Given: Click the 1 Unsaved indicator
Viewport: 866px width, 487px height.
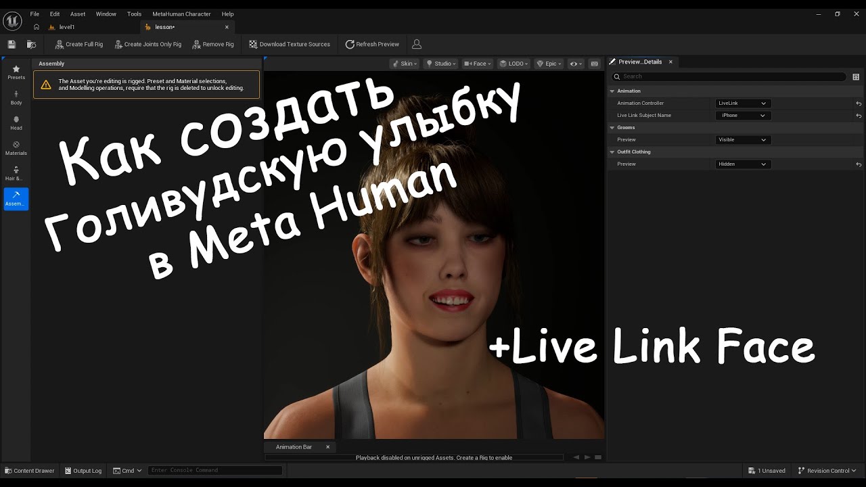Looking at the screenshot, I should (767, 471).
